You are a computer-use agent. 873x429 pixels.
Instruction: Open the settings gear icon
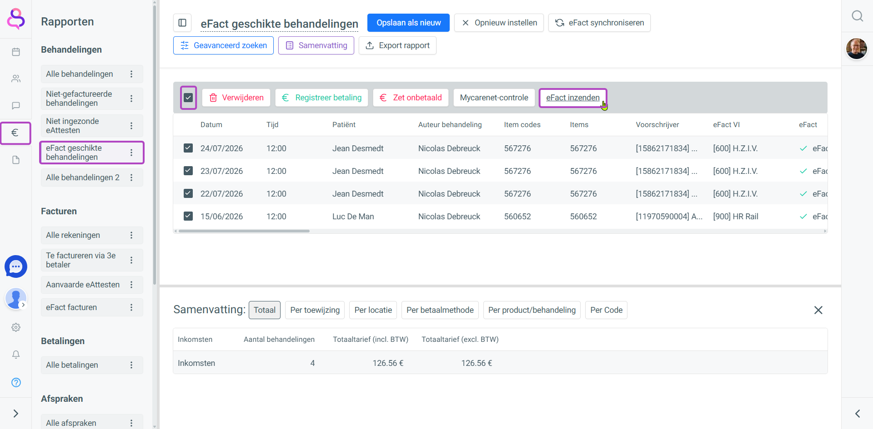coord(16,327)
